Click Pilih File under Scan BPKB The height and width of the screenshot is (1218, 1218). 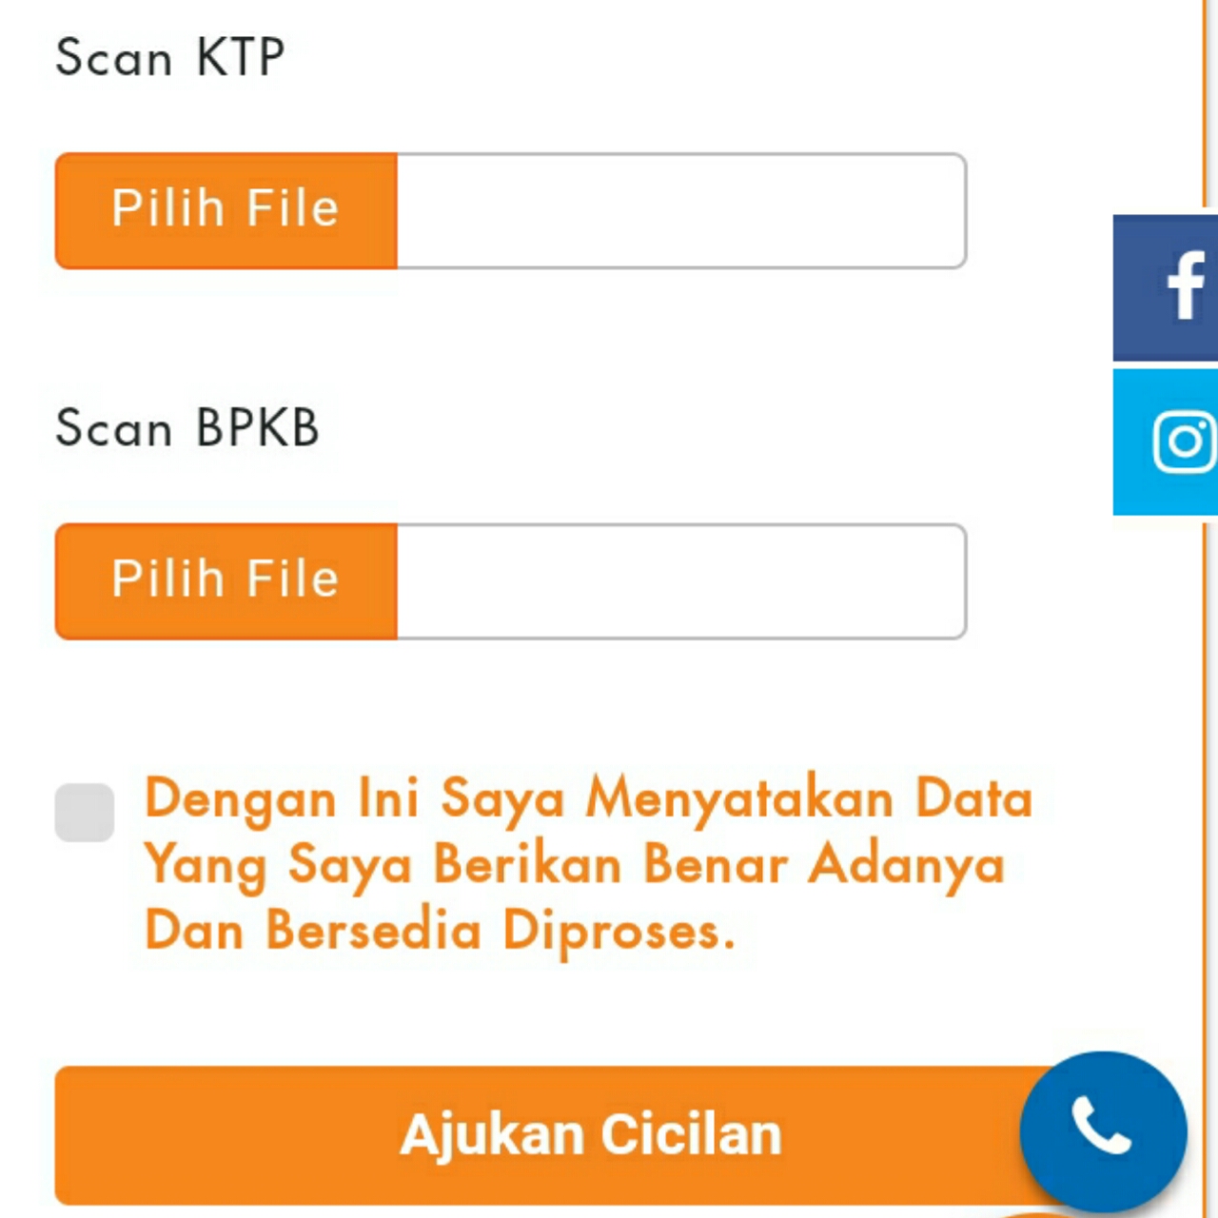[225, 580]
